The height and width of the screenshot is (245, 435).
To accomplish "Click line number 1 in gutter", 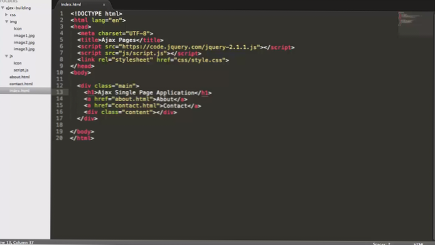I will pos(62,13).
